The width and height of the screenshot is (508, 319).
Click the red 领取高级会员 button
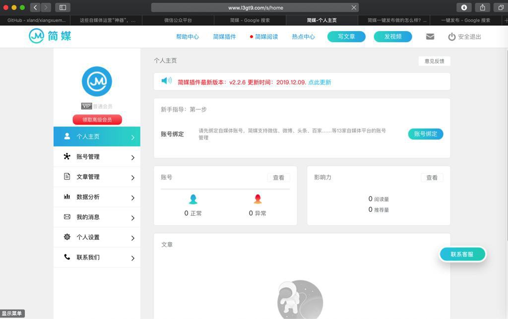click(97, 120)
